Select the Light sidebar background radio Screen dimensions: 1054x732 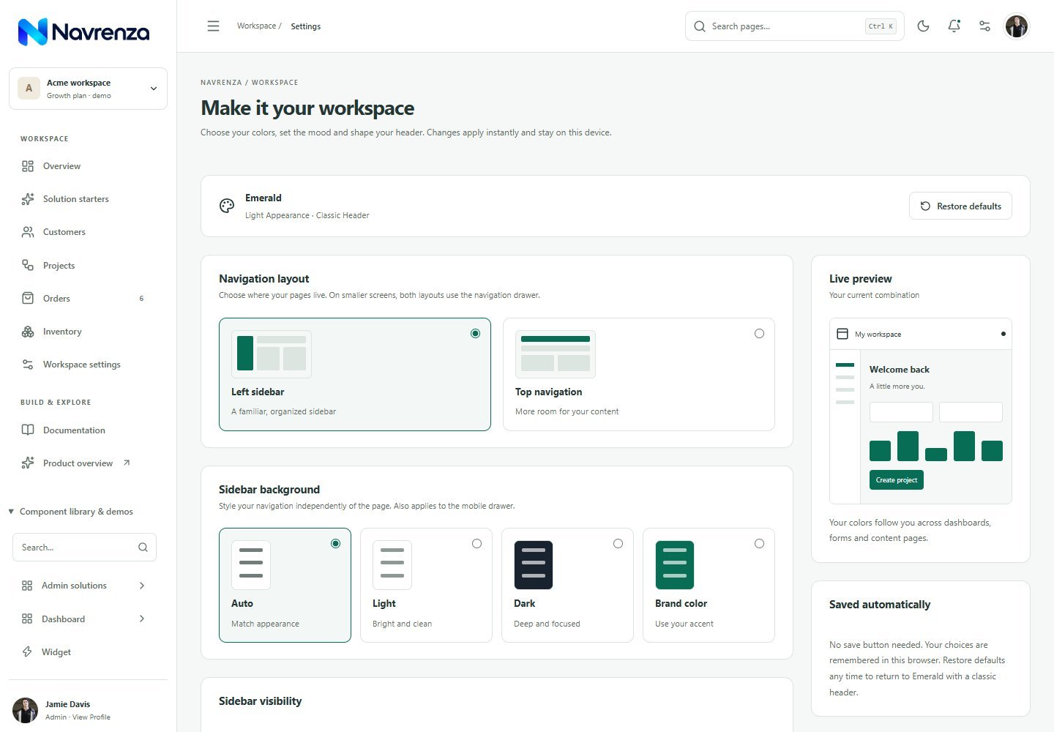[476, 543]
